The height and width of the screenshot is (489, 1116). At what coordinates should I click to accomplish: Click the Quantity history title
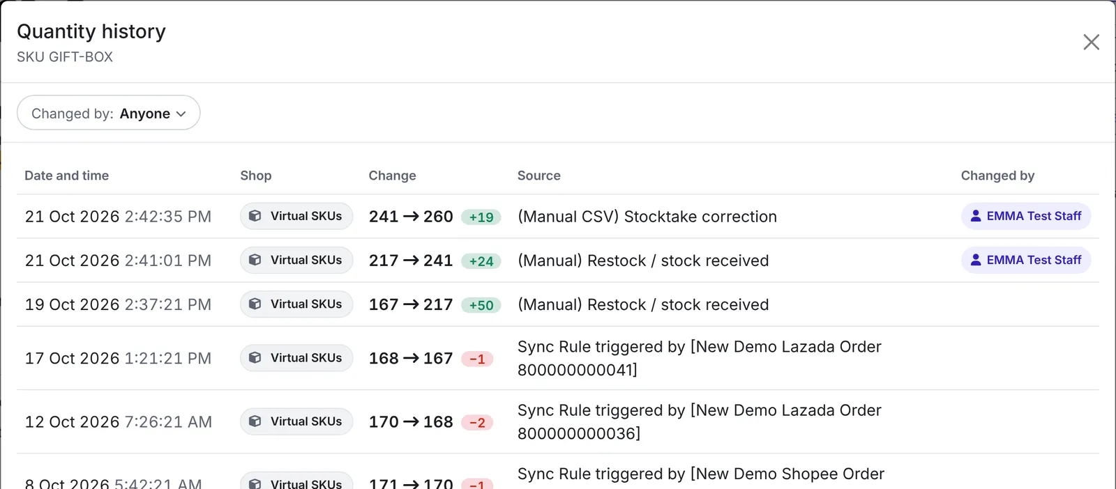tap(91, 31)
